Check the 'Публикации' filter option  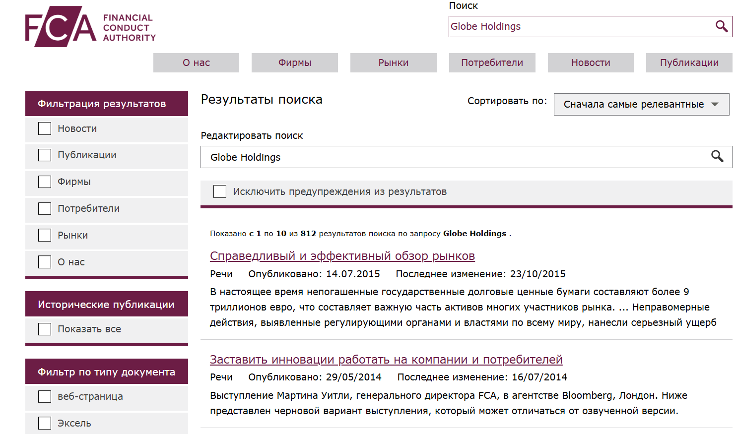point(44,155)
